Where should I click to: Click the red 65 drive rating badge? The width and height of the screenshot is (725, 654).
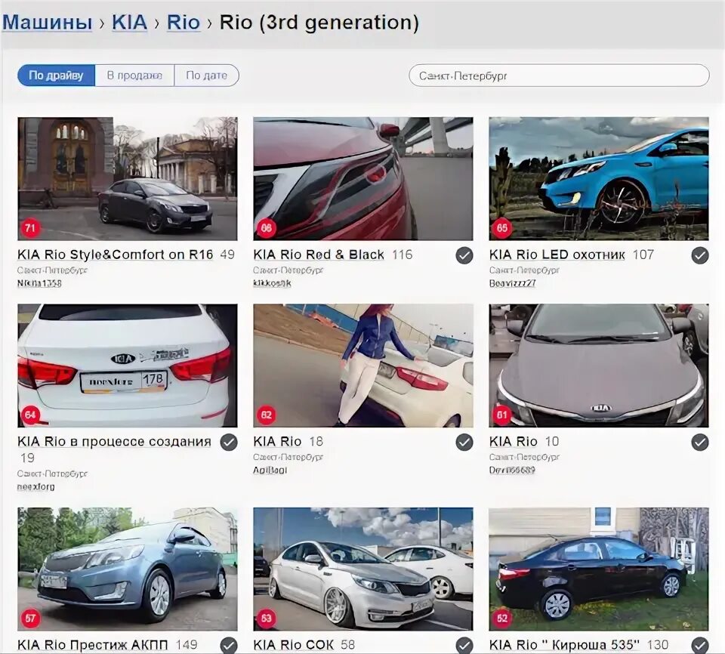click(x=502, y=227)
